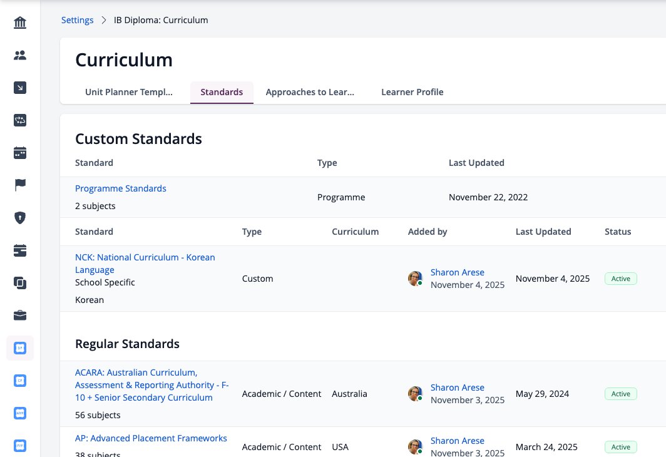
Task: Go to Settings via the breadcrumb link
Action: 78,20
